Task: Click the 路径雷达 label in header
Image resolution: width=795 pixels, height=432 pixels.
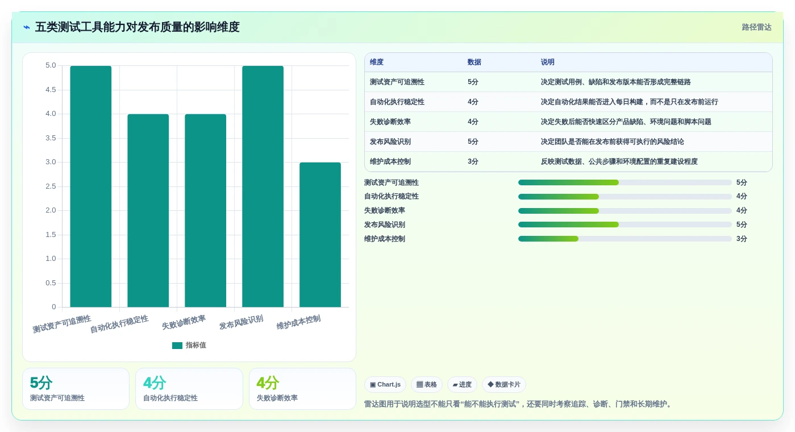Action: pos(756,27)
